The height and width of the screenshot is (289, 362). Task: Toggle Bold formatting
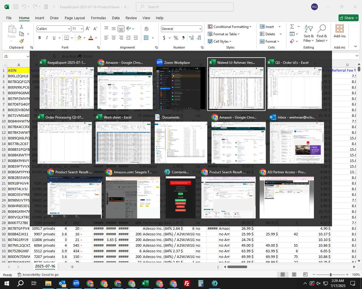pos(40,38)
